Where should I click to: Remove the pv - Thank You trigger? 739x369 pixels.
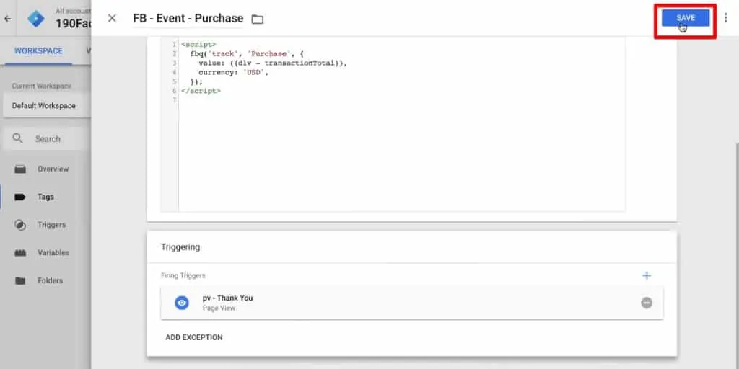click(x=647, y=303)
